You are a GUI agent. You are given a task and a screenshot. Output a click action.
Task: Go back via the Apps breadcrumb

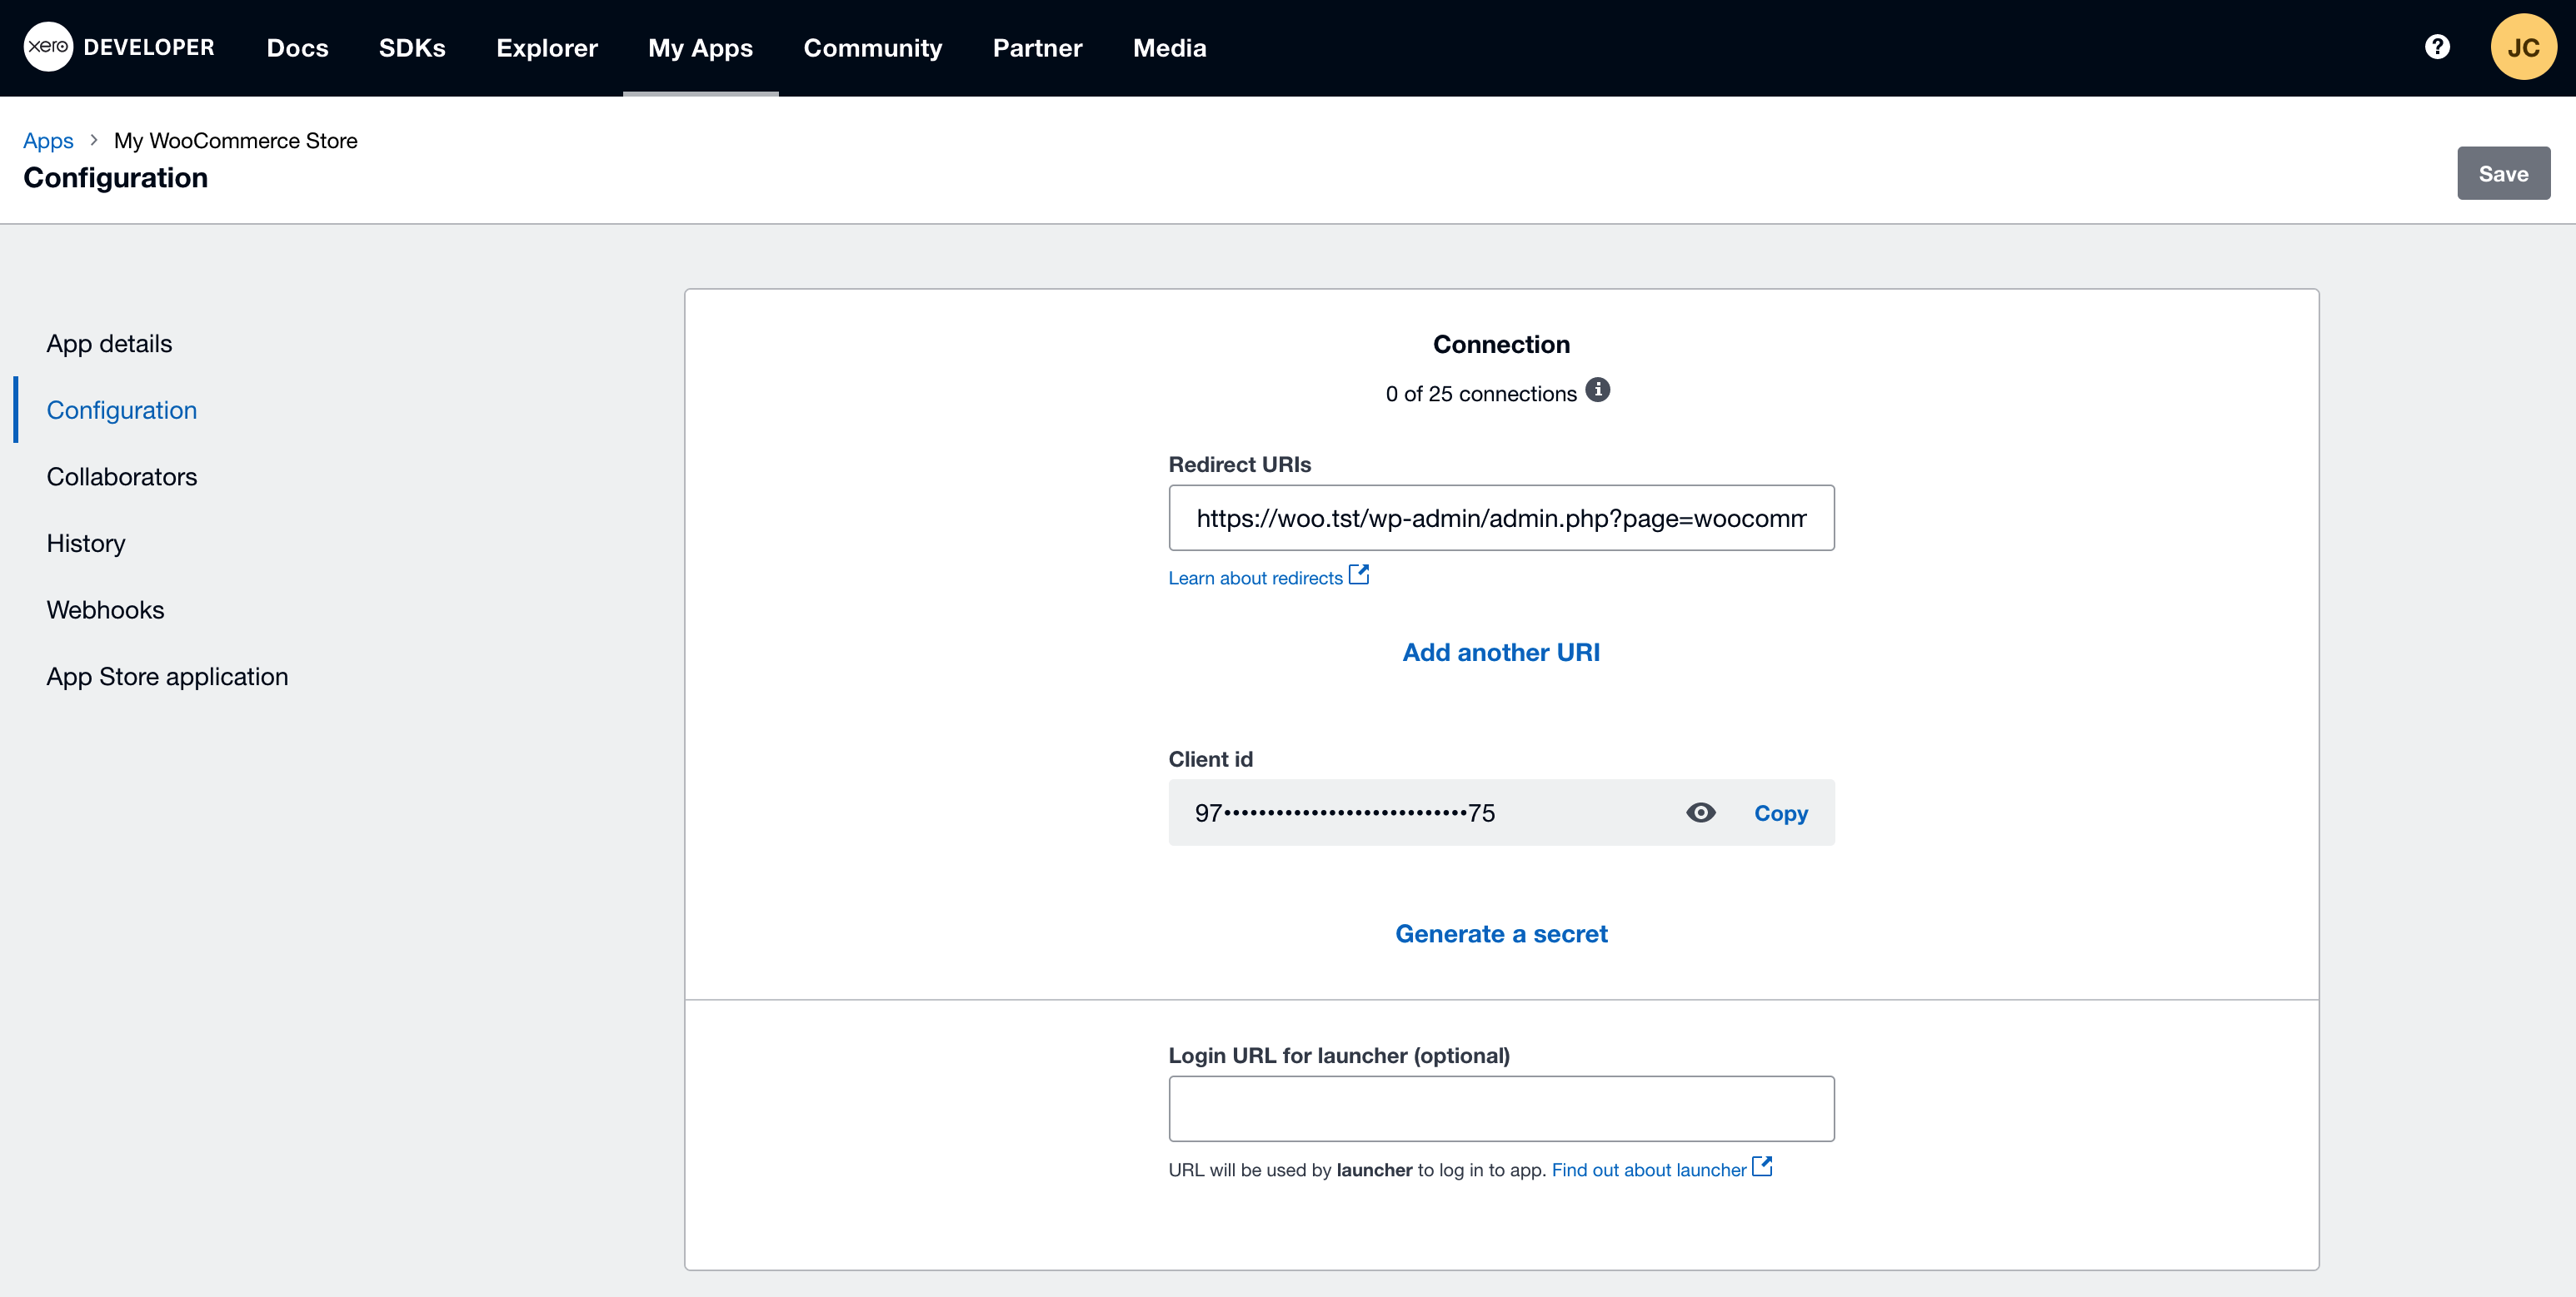point(48,140)
